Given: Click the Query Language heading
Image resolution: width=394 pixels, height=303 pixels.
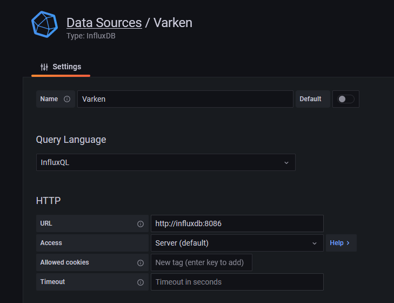Looking at the screenshot, I should [71, 140].
